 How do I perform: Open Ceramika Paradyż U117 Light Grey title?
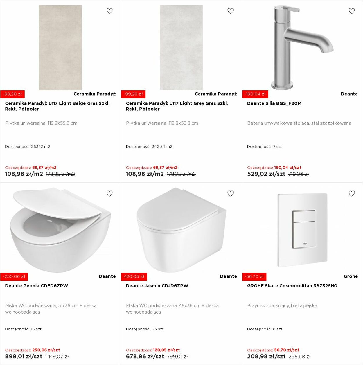tap(177, 106)
